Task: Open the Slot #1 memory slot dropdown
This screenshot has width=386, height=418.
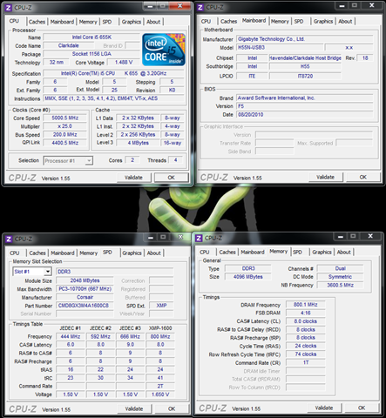Action: 48,272
